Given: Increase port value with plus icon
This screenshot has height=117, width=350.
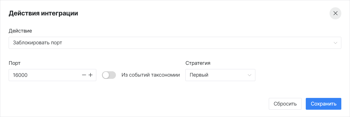Looking at the screenshot, I should 90,75.
